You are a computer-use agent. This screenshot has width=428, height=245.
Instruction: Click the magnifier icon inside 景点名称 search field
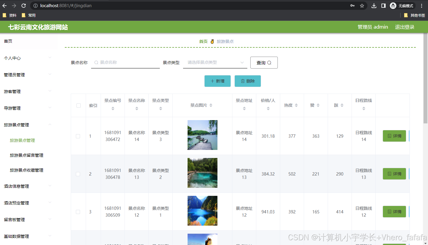(x=96, y=63)
